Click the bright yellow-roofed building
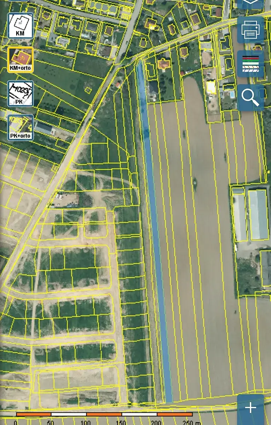Screen dimensions: 271x425 pos(211,87)
